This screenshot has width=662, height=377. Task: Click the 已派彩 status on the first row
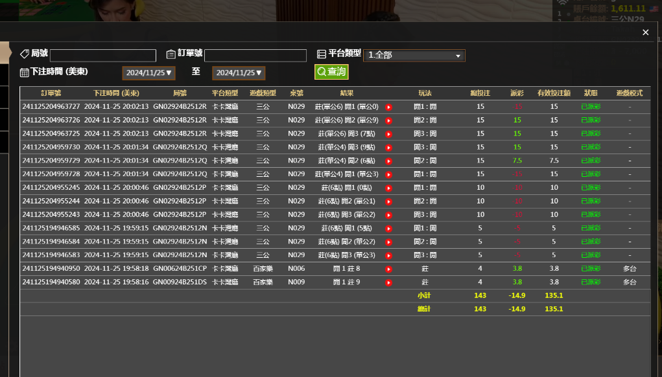[x=590, y=107]
